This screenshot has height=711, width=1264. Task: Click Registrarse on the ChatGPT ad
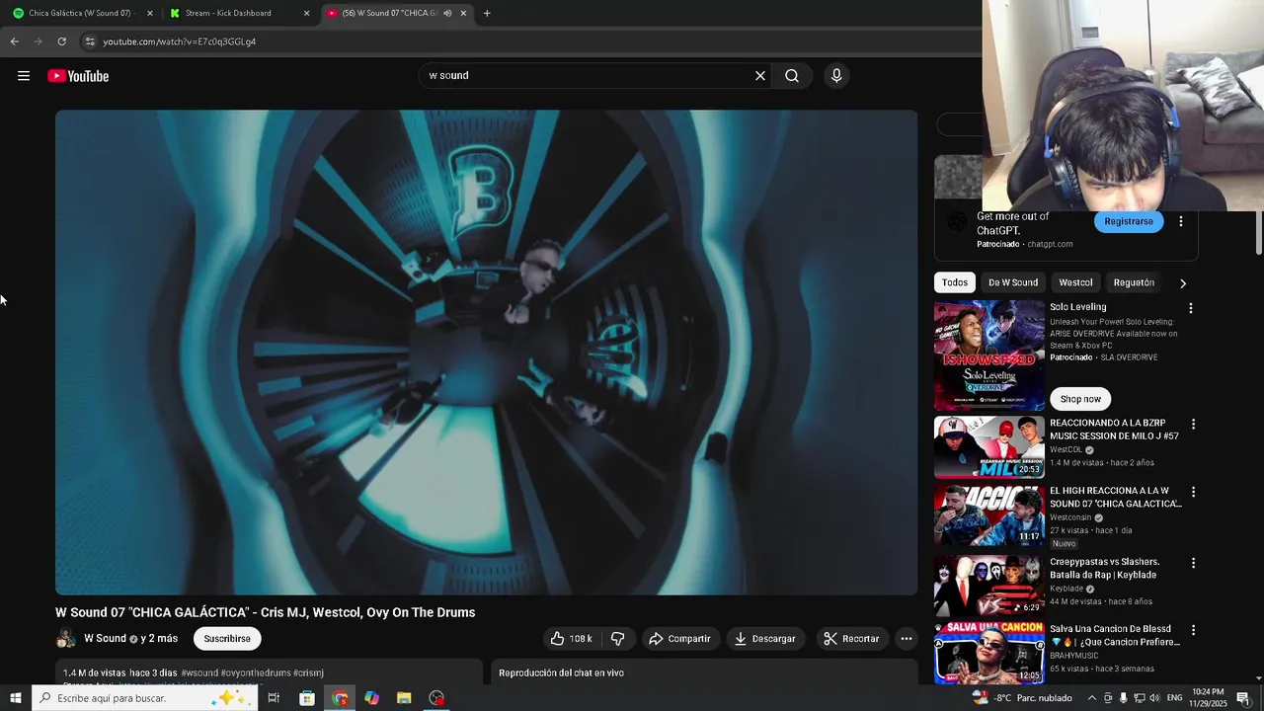pos(1129,221)
